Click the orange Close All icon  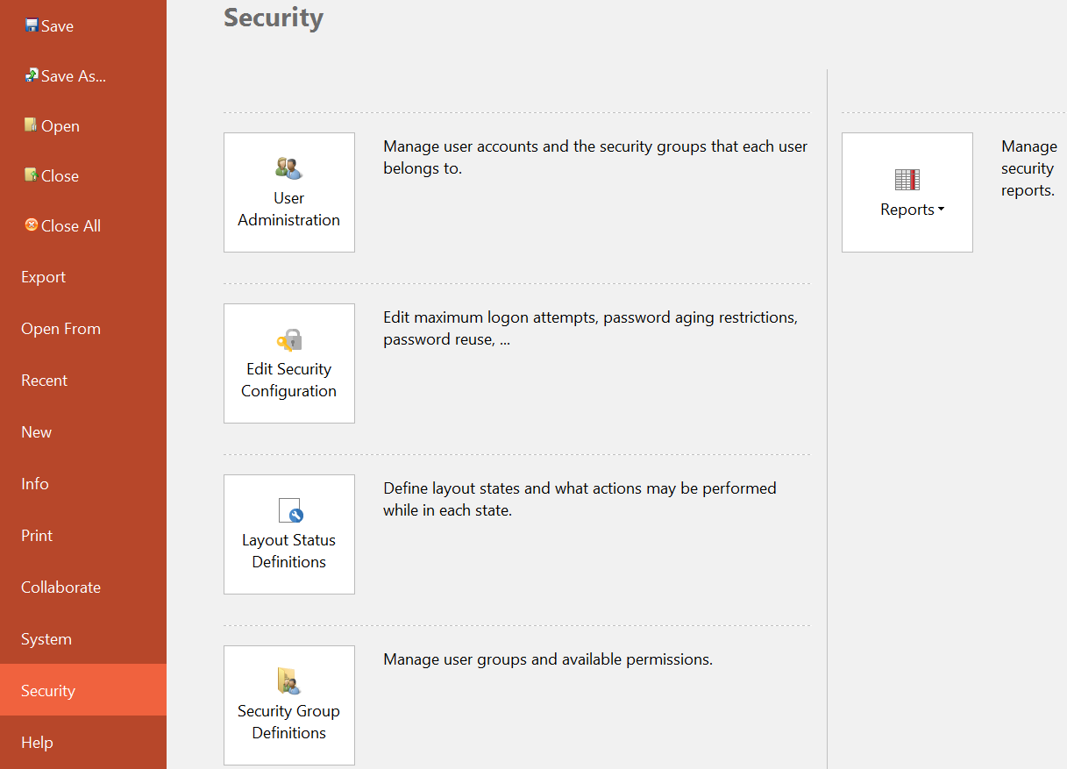[x=32, y=225]
